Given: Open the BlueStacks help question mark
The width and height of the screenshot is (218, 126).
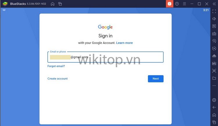Looking at the screenshot, I should tap(177, 4).
